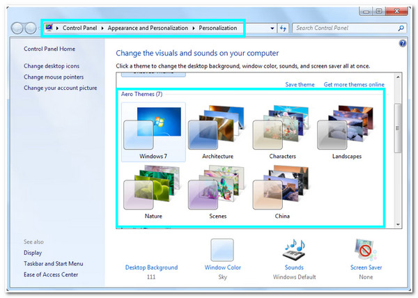Open the Desktop Background link

(151, 267)
